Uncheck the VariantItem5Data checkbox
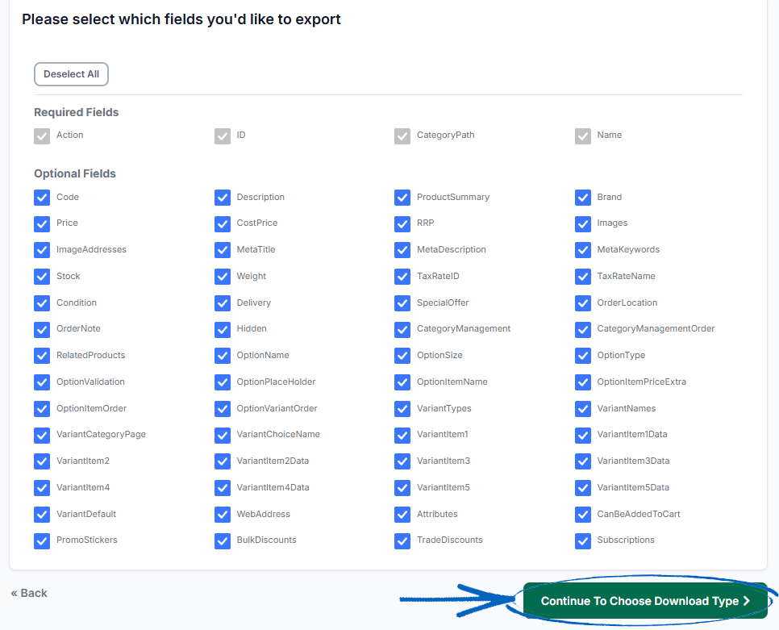The height and width of the screenshot is (630, 779). [x=583, y=488]
